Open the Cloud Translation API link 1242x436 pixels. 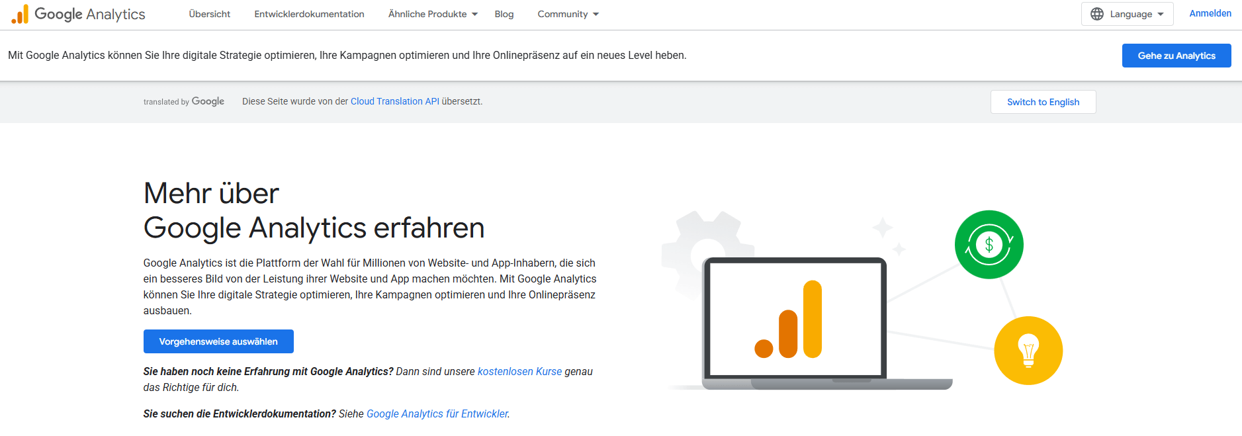click(x=394, y=101)
